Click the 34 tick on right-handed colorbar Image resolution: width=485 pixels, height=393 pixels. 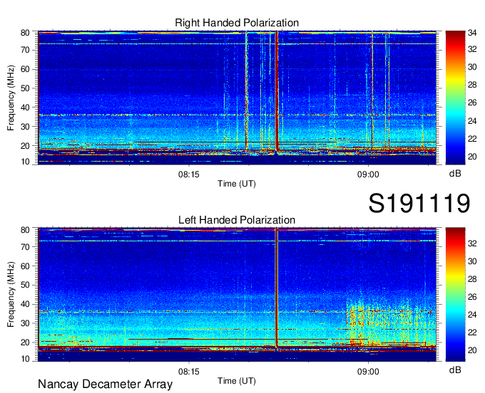[472, 33]
